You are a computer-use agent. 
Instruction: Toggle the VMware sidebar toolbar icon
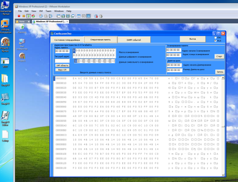[58, 16]
